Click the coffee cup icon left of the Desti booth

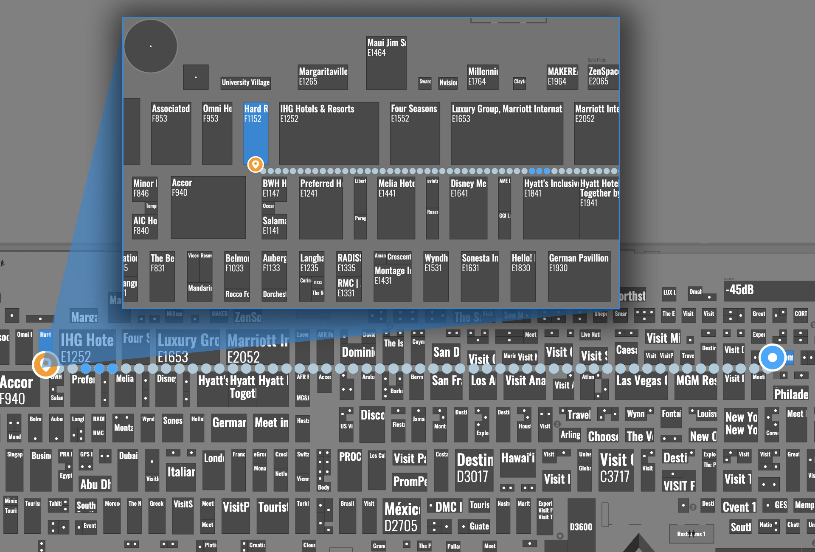pos(693,507)
